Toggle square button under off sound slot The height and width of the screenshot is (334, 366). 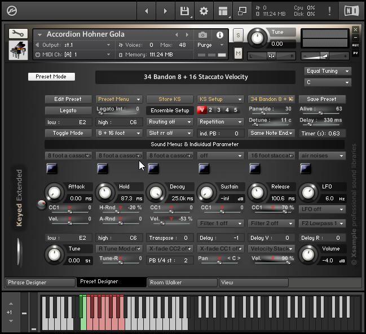[x=204, y=169]
